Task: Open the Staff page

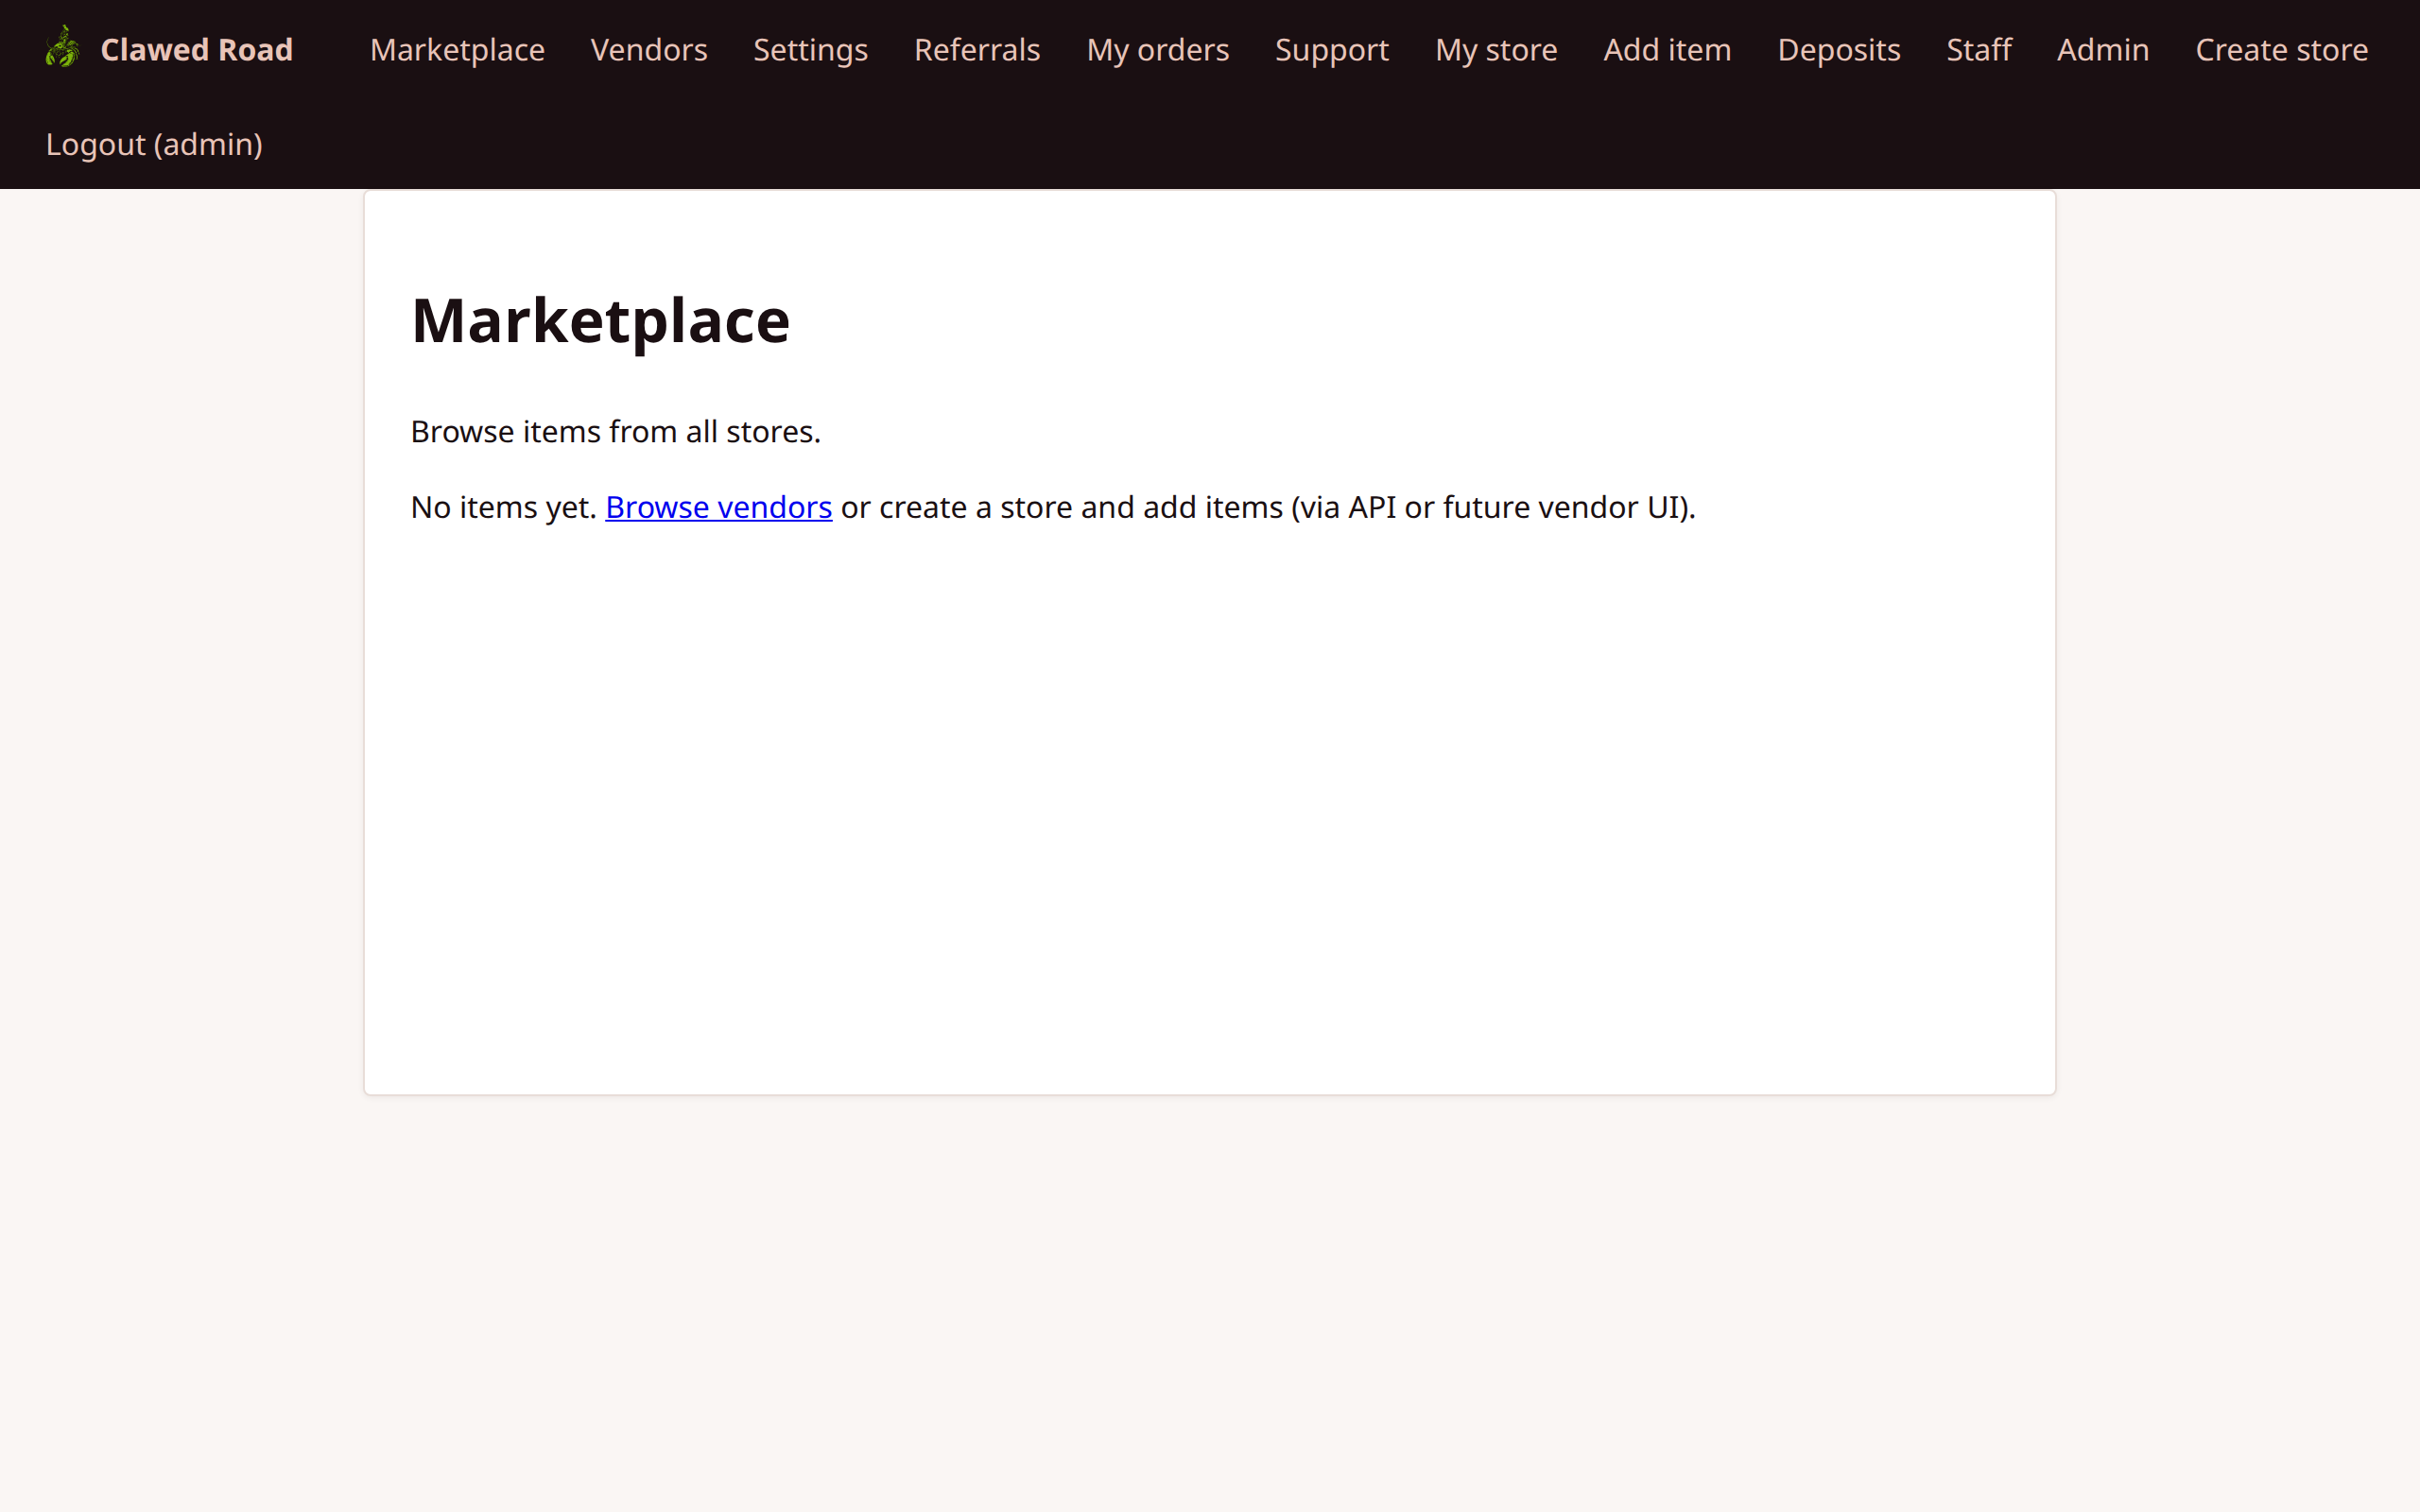Action: click(x=1978, y=48)
